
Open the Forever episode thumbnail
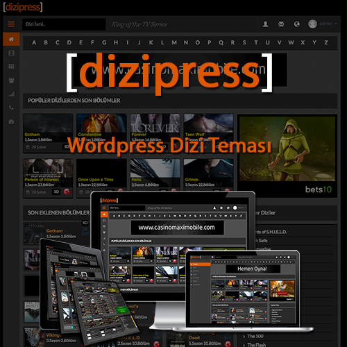[x=155, y=123]
